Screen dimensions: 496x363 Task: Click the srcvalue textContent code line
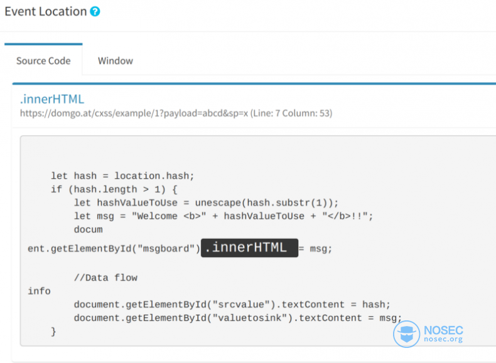coord(232,304)
